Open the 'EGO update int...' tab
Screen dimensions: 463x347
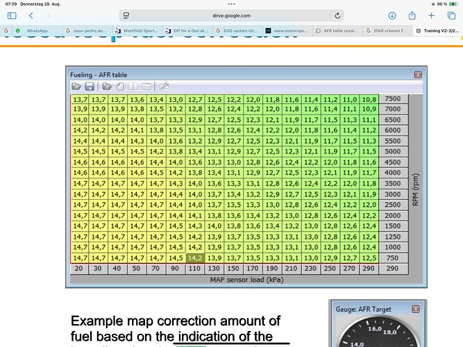(237, 31)
